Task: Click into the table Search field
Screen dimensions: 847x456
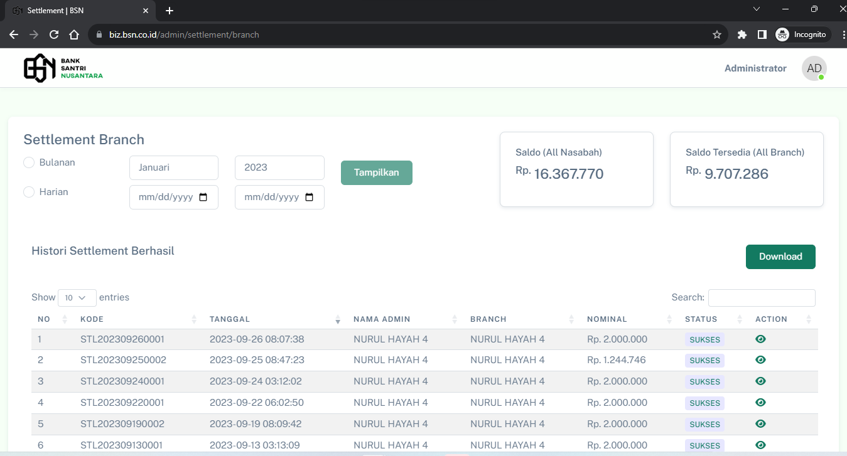Action: pyautogui.click(x=761, y=297)
